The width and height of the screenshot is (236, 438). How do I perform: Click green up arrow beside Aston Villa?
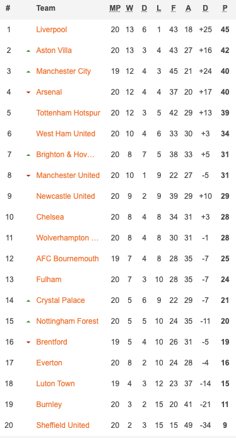pyautogui.click(x=28, y=51)
